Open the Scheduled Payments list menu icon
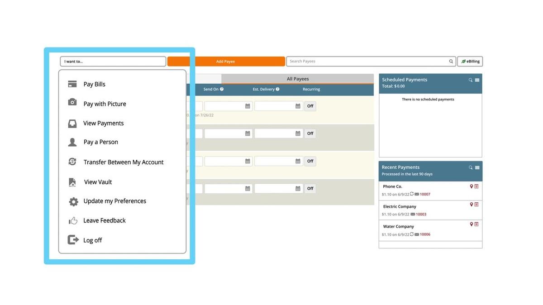Screen dimensions: 543x305 (x=477, y=80)
